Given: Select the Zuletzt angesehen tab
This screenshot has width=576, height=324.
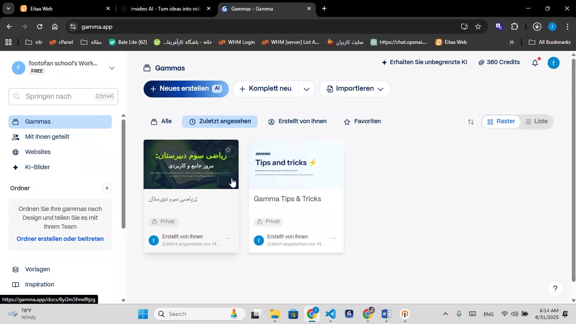Looking at the screenshot, I should point(220,121).
